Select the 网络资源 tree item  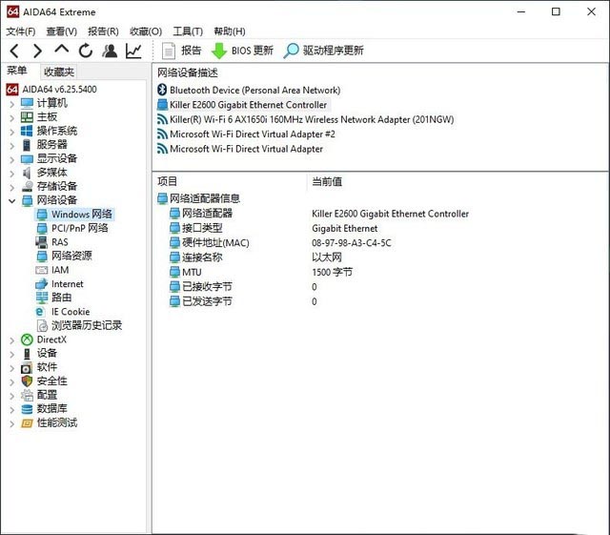pyautogui.click(x=64, y=256)
